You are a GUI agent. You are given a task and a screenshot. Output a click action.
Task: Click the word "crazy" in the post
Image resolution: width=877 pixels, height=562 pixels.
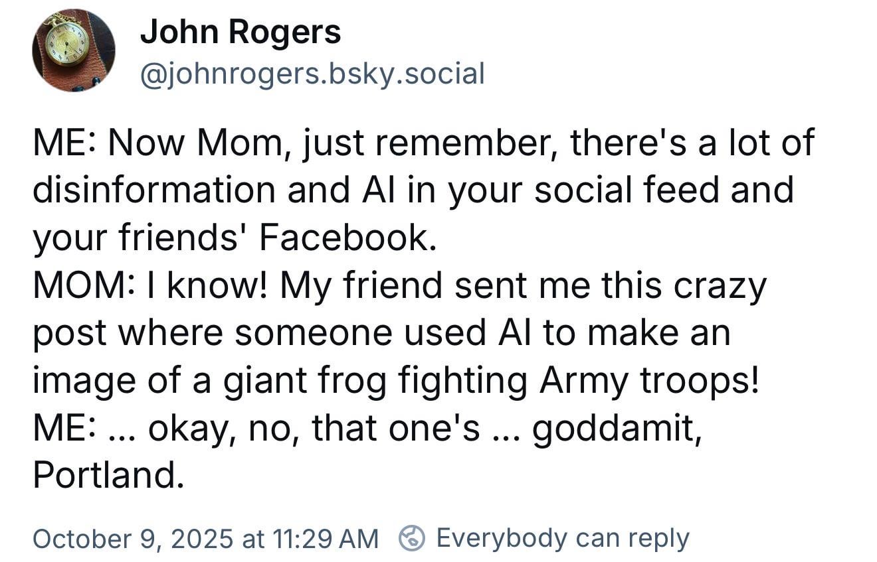(720, 285)
